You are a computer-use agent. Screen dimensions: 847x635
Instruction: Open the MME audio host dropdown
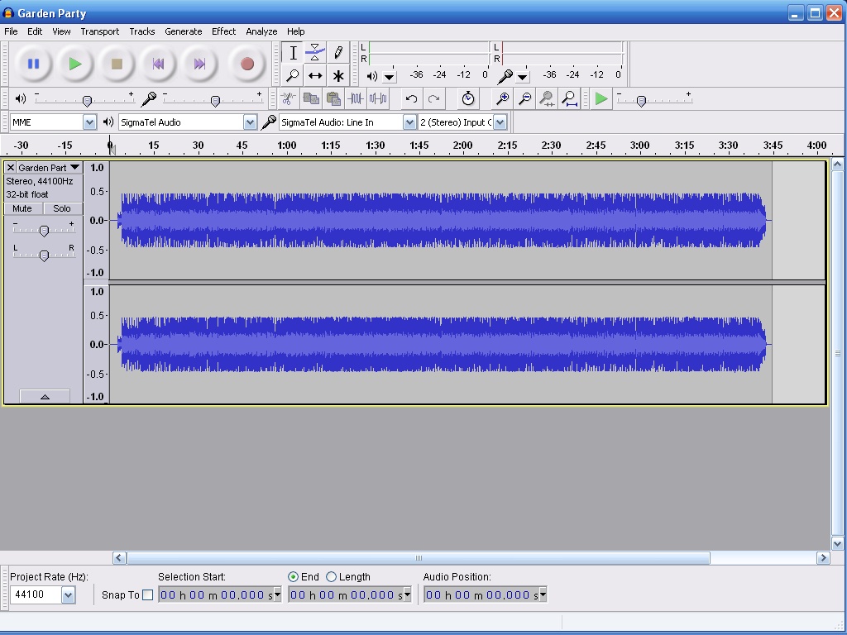[89, 122]
